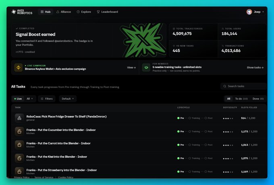Screen dimensions: 274x185
Task: Click the Post stage of Carrot row
Action: pyautogui.click(x=209, y=145)
